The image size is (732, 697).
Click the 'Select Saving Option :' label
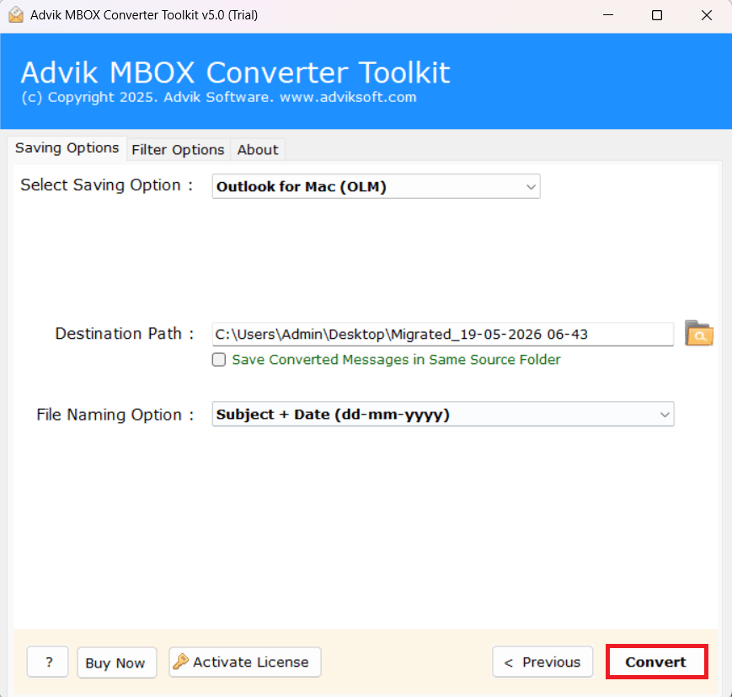click(x=106, y=185)
